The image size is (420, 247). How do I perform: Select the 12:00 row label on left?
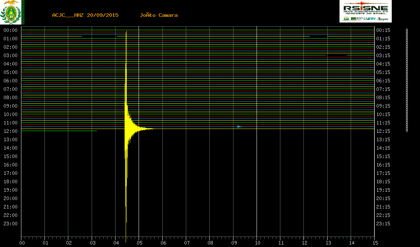[x=10, y=131]
